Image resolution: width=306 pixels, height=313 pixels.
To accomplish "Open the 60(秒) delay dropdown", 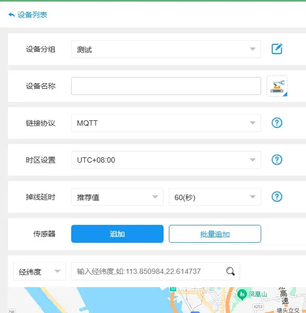I will click(215, 197).
